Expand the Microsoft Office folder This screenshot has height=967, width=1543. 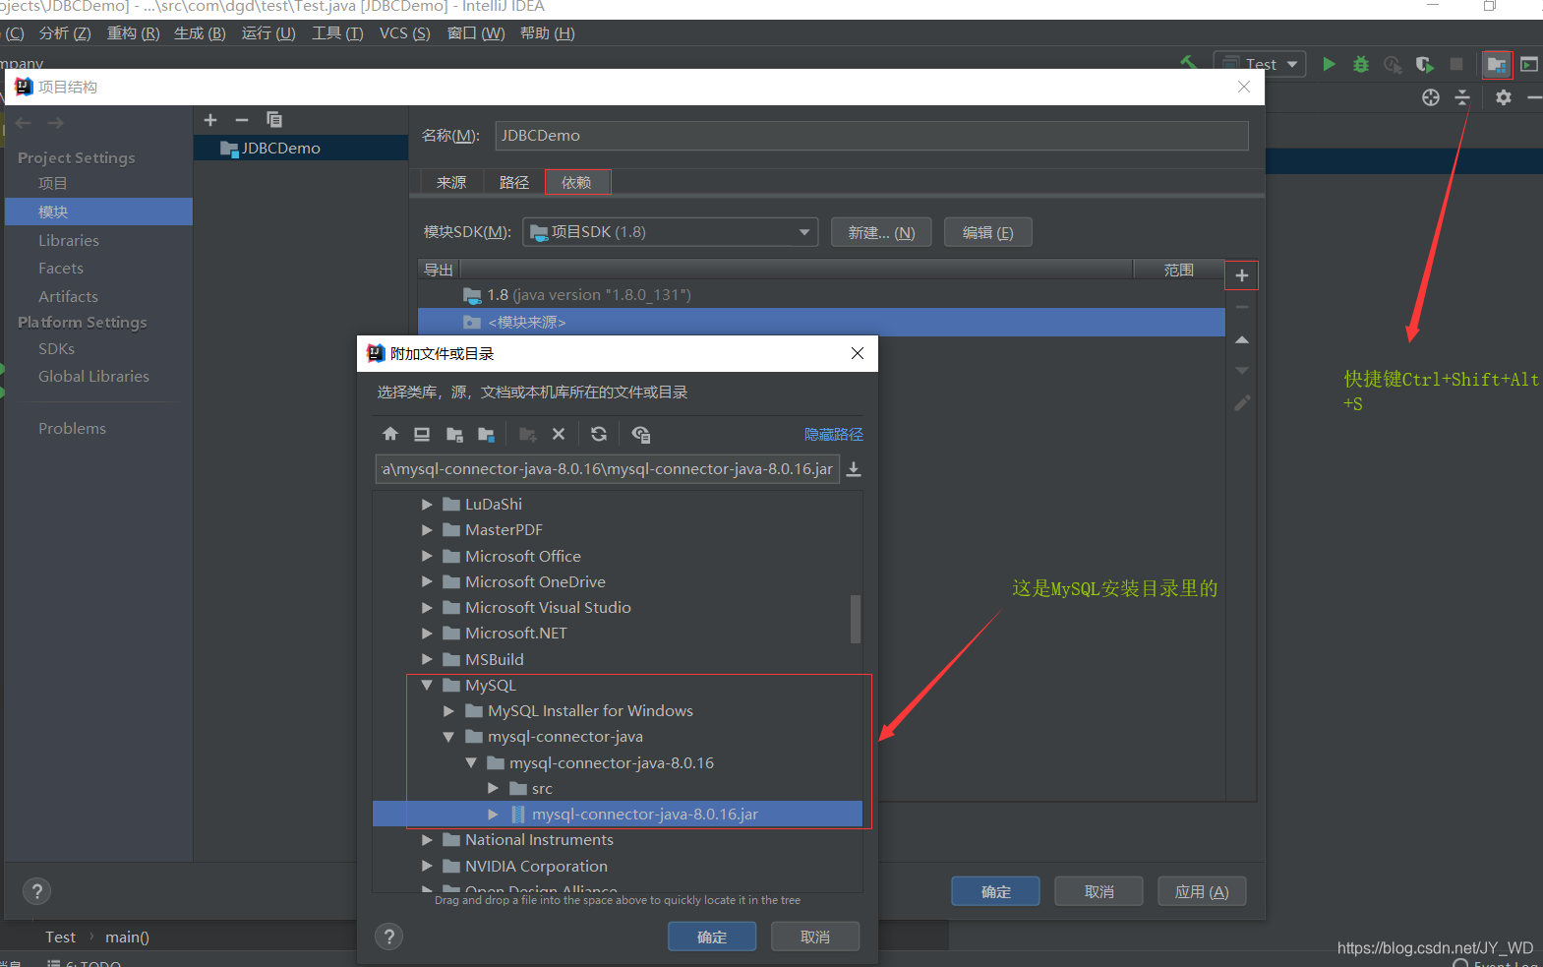tap(427, 556)
